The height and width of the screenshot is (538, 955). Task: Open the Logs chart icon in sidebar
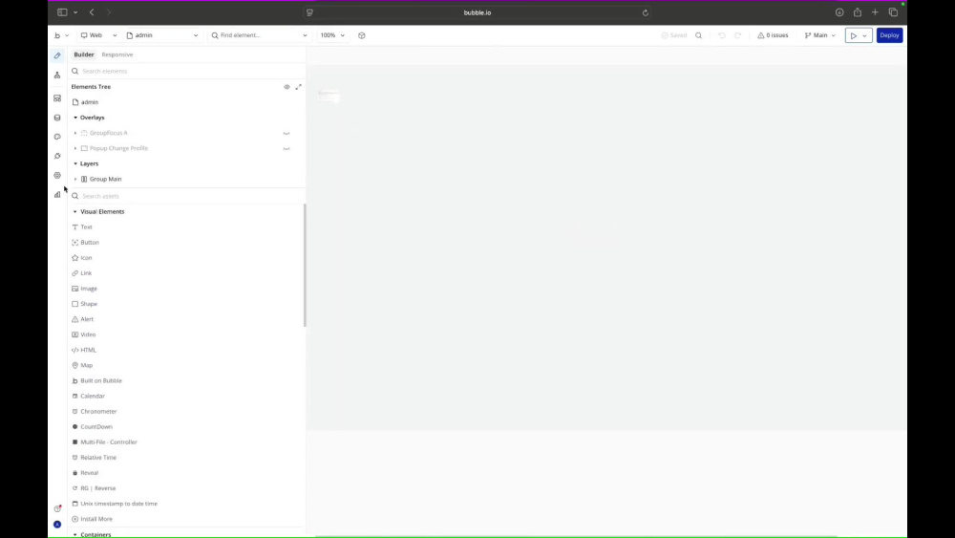point(57,194)
